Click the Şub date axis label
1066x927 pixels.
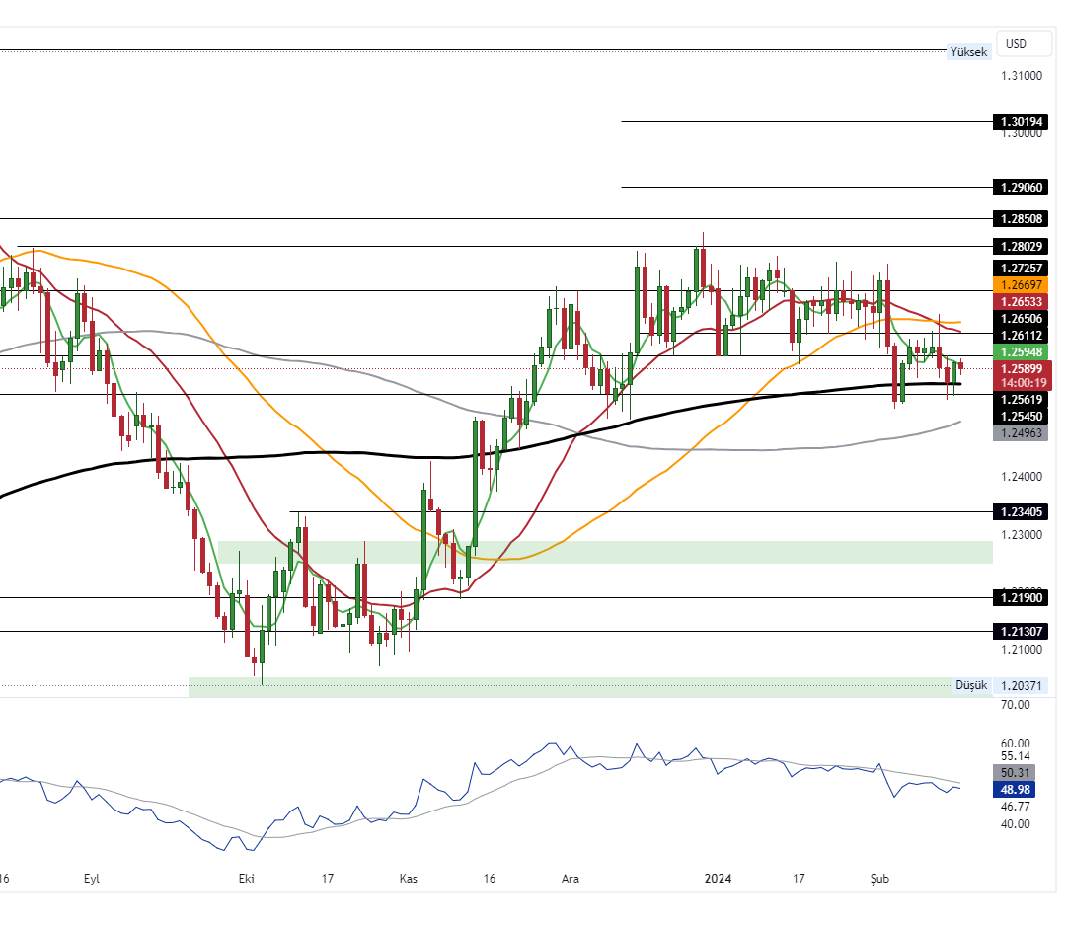[x=879, y=879]
